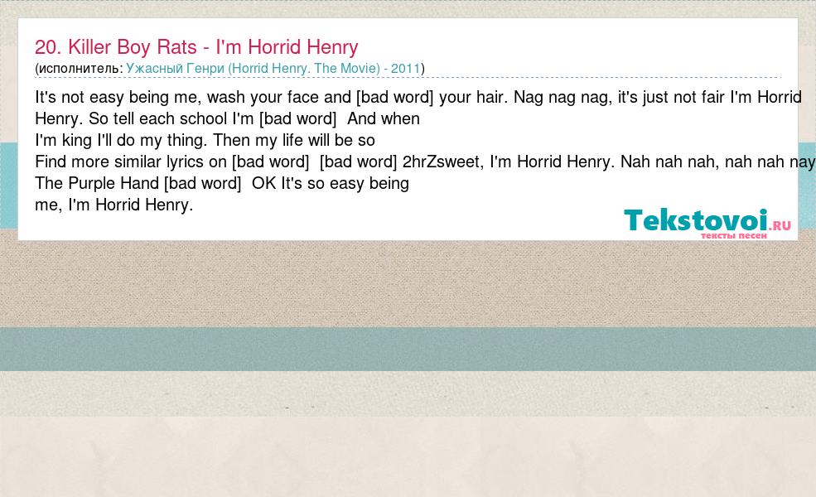Click the phrase 'OK It's so easy being'
This screenshot has height=497, width=816.
point(331,183)
